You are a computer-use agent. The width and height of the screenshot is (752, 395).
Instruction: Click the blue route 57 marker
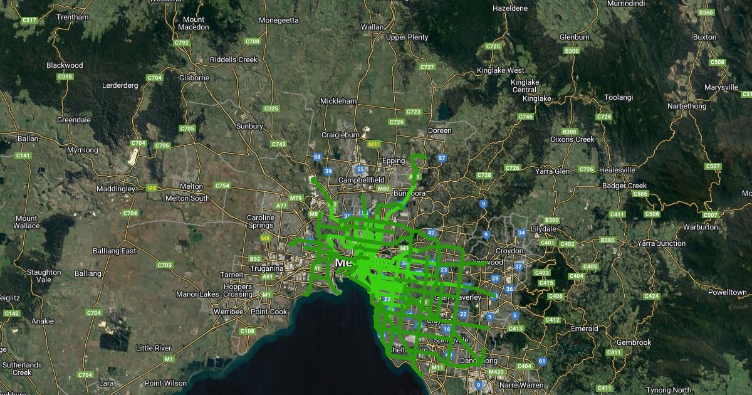(442, 158)
